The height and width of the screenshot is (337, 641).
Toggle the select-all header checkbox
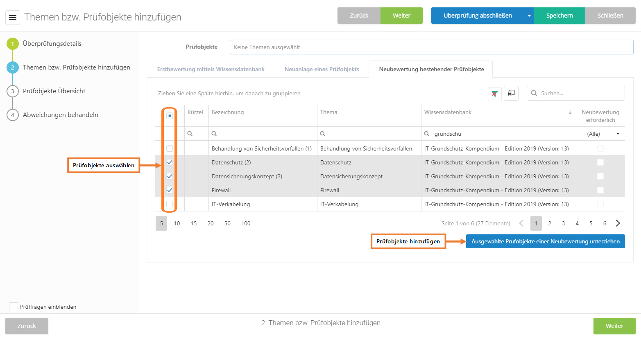coord(170,116)
